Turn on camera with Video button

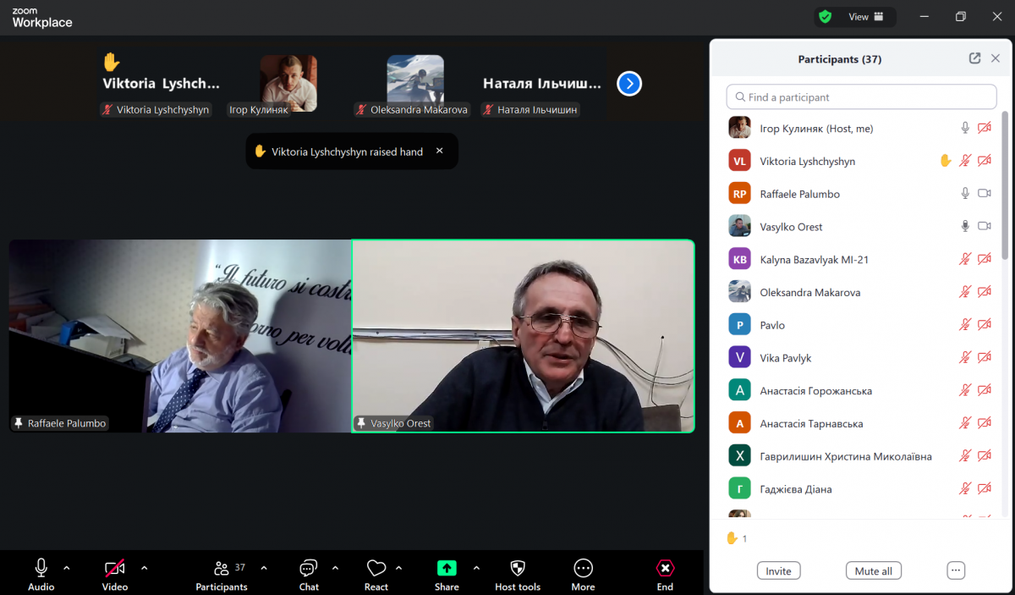[115, 568]
